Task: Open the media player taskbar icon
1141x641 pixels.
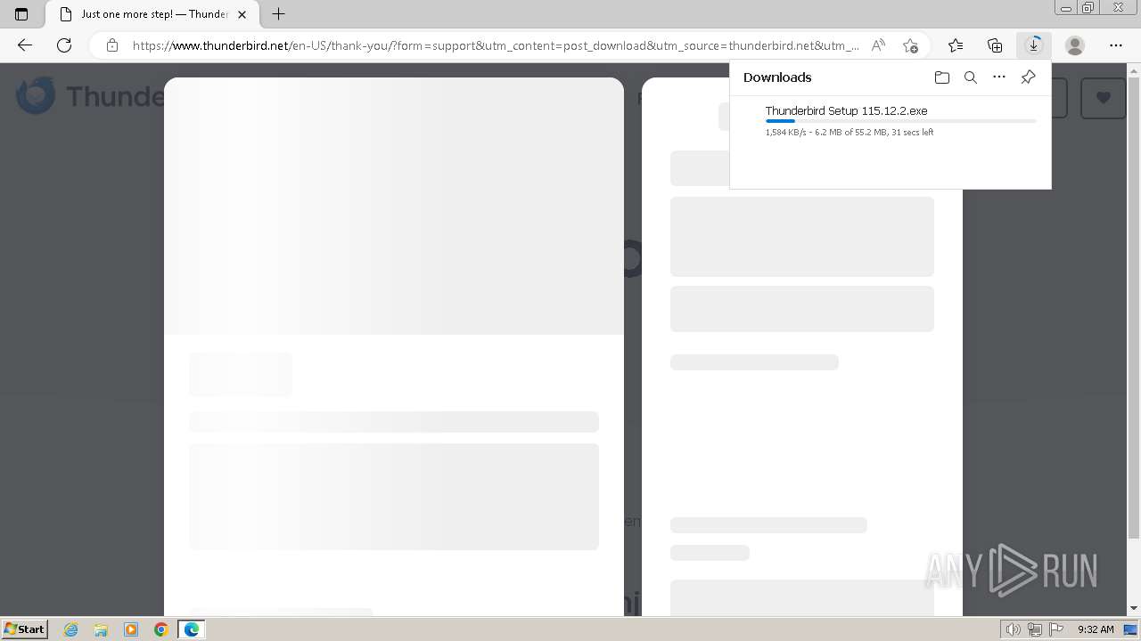Action: click(x=131, y=629)
